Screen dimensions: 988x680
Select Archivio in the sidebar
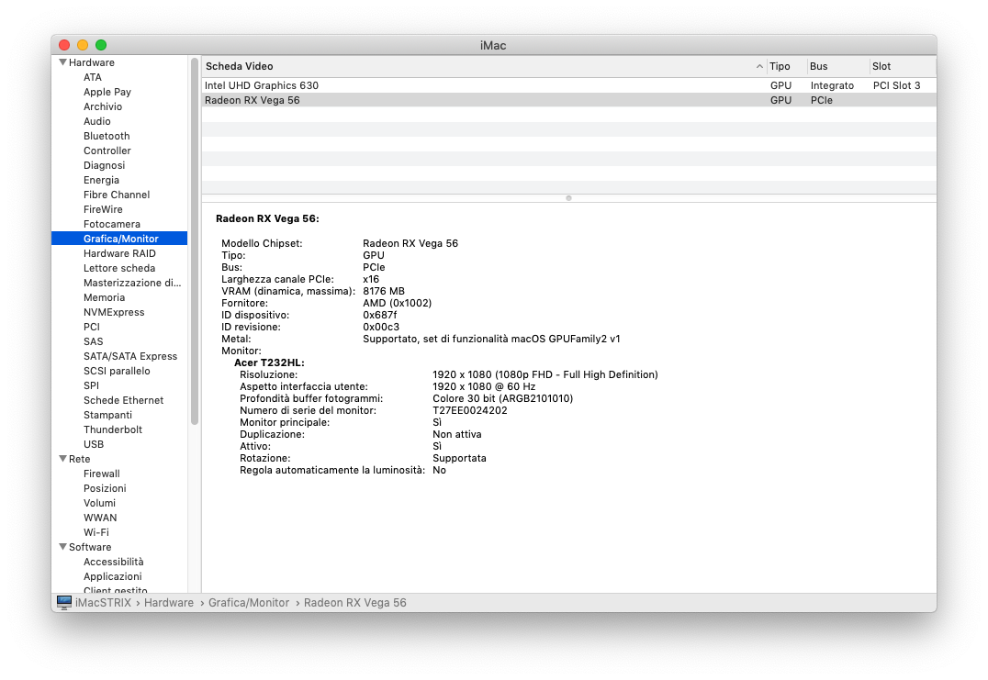[x=103, y=106]
